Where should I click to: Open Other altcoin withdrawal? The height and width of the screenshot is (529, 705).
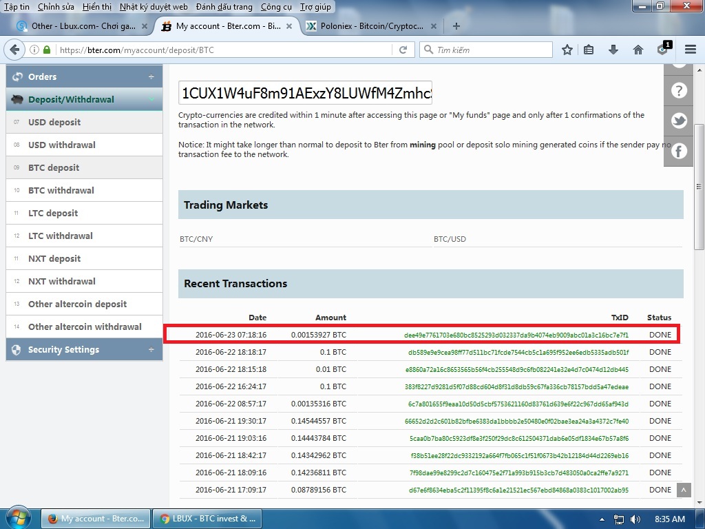point(84,326)
